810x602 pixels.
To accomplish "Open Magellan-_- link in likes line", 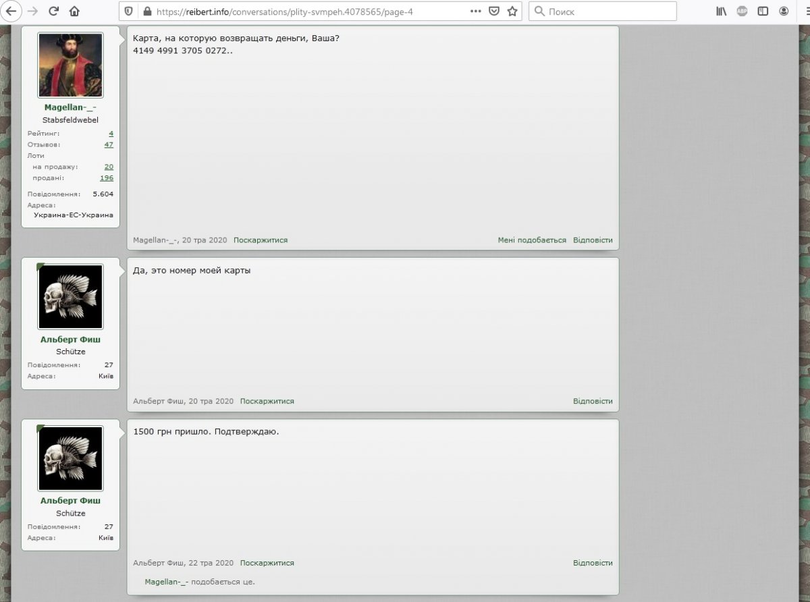I will pyautogui.click(x=167, y=582).
